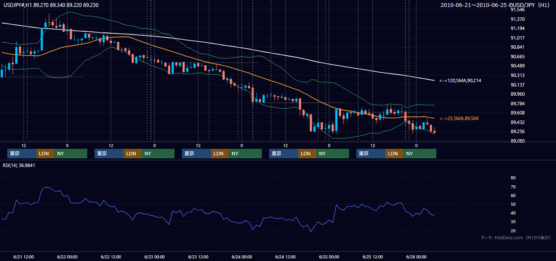
Task: Choose the 6/24 LDN session block
Action: [307, 154]
